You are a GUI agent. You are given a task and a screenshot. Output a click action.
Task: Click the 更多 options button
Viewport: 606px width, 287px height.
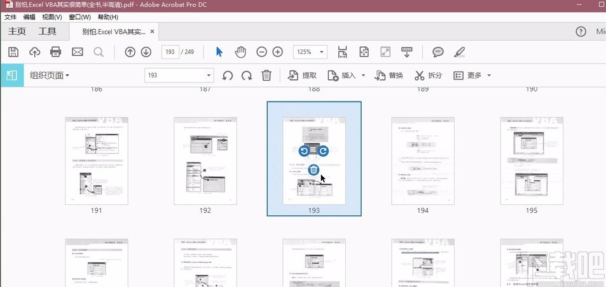[x=467, y=75]
